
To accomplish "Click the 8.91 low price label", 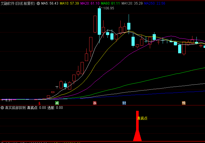I will click(9, 100).
